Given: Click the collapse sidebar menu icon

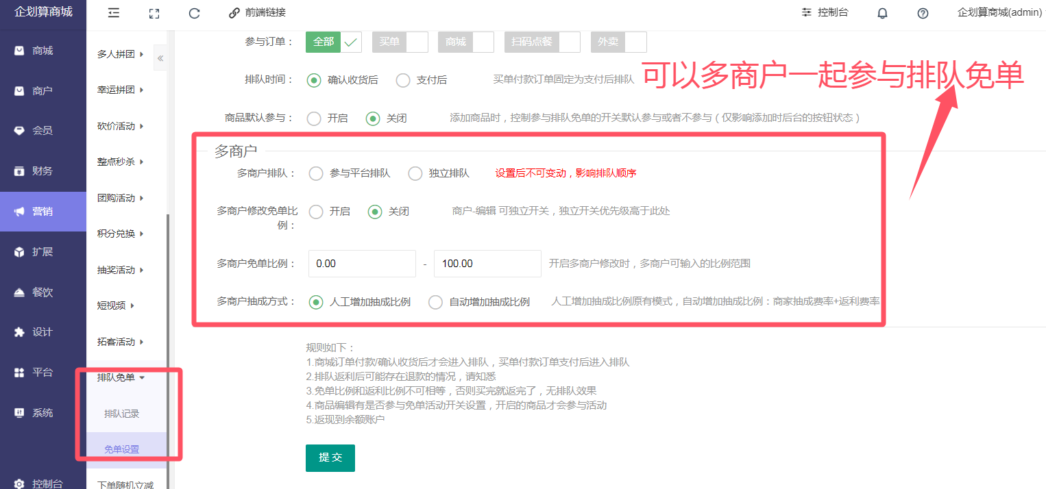Looking at the screenshot, I should click(114, 13).
